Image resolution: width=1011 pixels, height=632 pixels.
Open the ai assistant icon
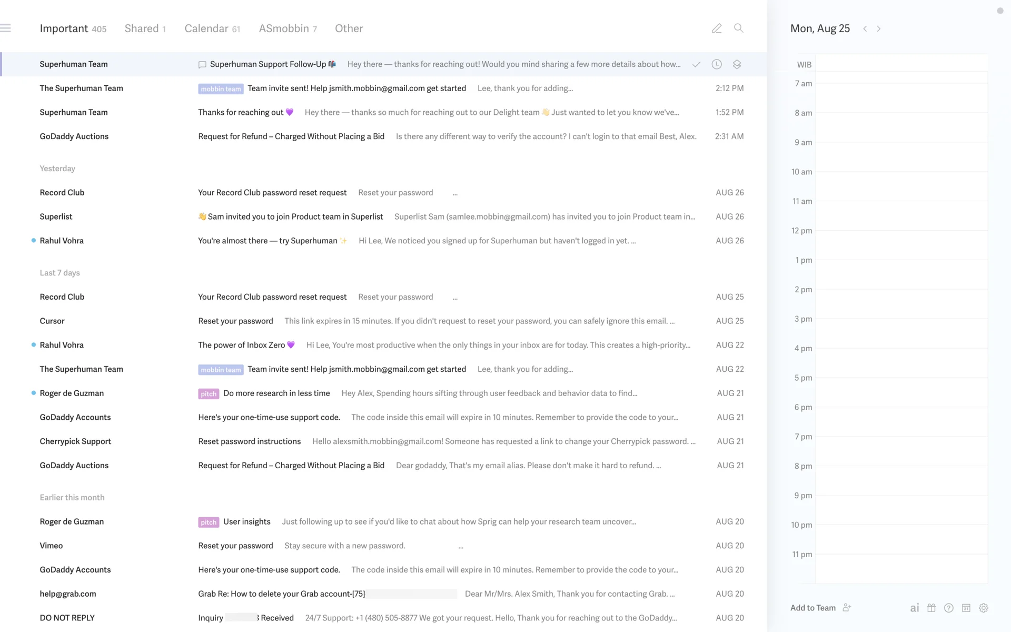tap(915, 608)
